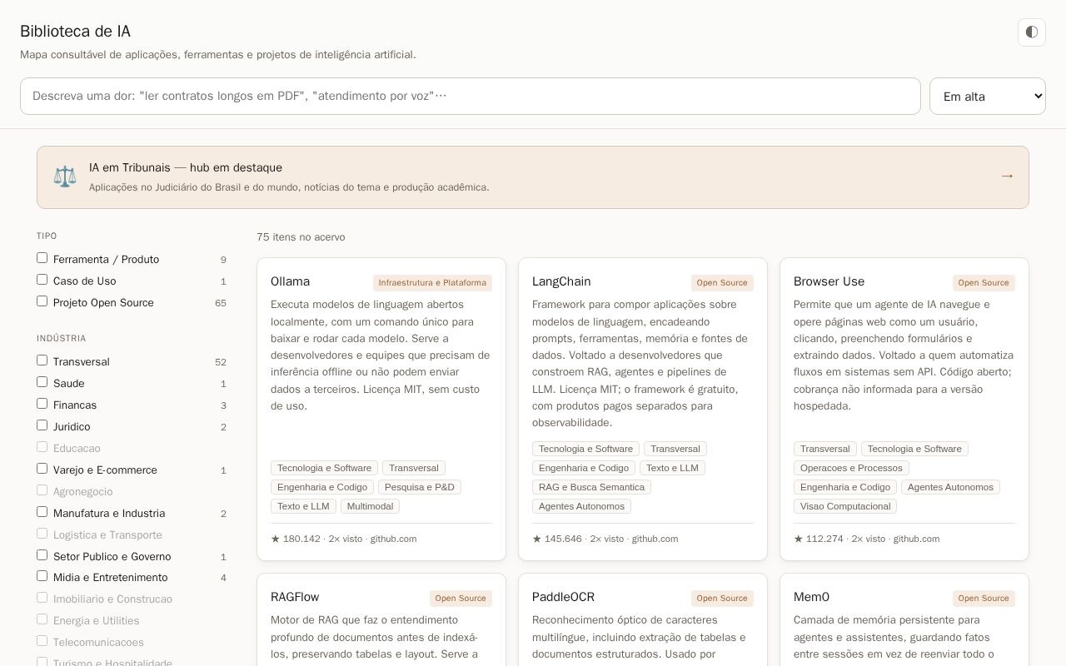Open 'IA em Tribunais — hub em destaque' link
The height and width of the screenshot is (666, 1066).
(533, 177)
